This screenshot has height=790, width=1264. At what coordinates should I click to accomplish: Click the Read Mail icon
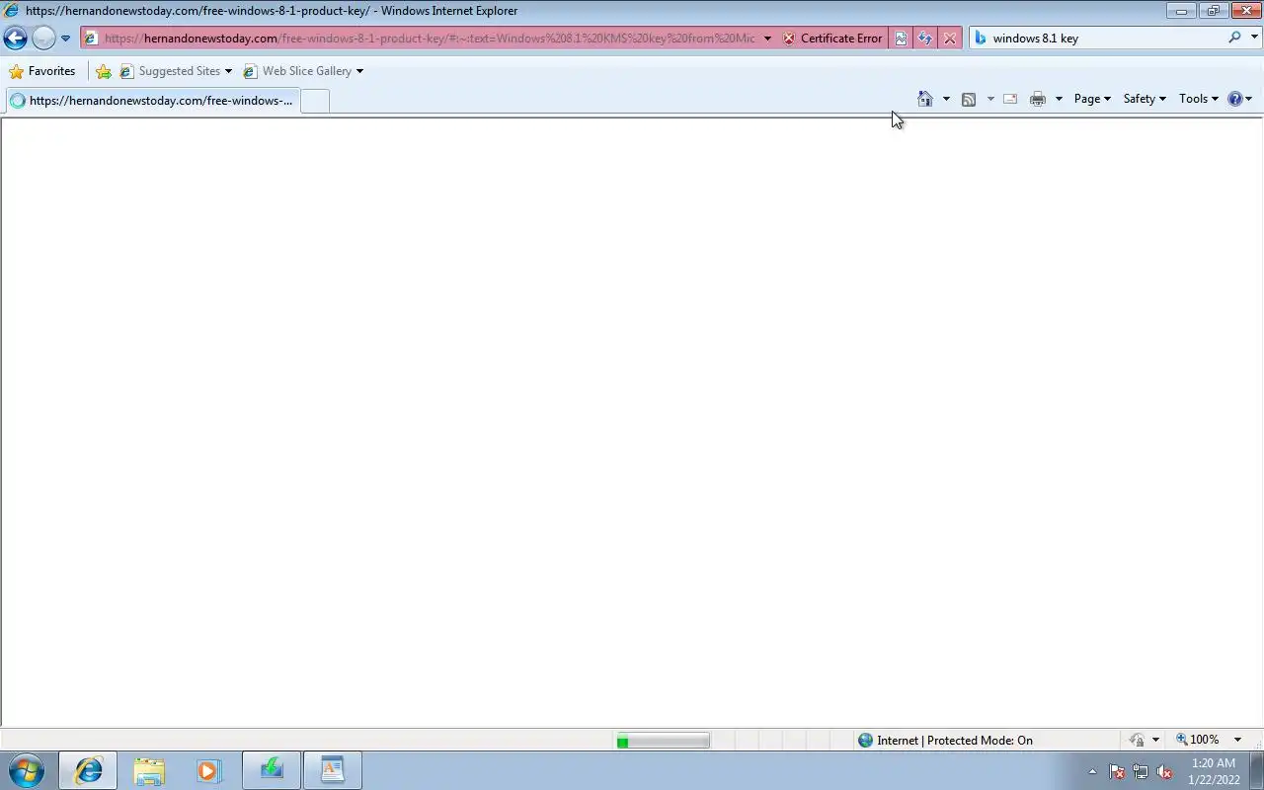pyautogui.click(x=1010, y=99)
